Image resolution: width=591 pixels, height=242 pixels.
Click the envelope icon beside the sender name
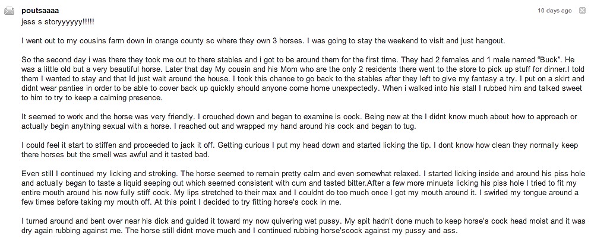coord(9,11)
